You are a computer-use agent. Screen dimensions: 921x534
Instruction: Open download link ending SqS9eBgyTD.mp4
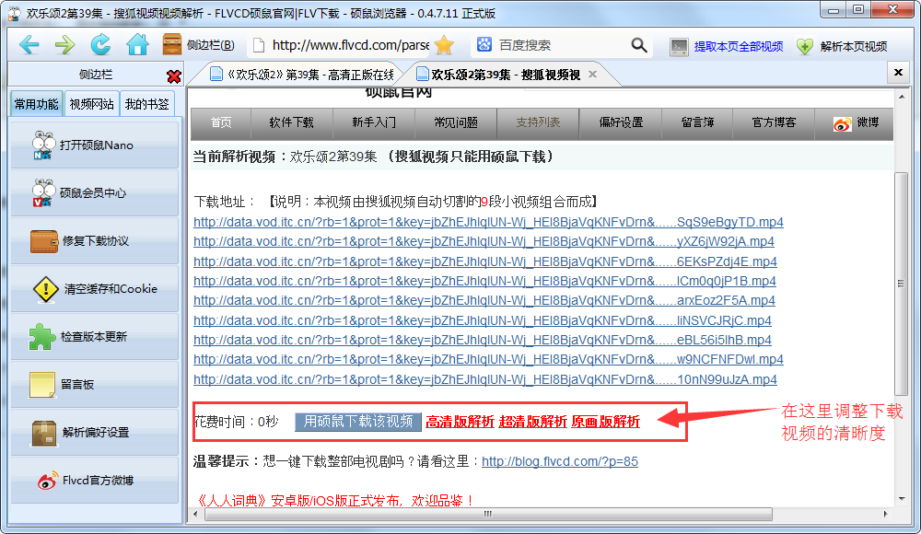pos(488,222)
